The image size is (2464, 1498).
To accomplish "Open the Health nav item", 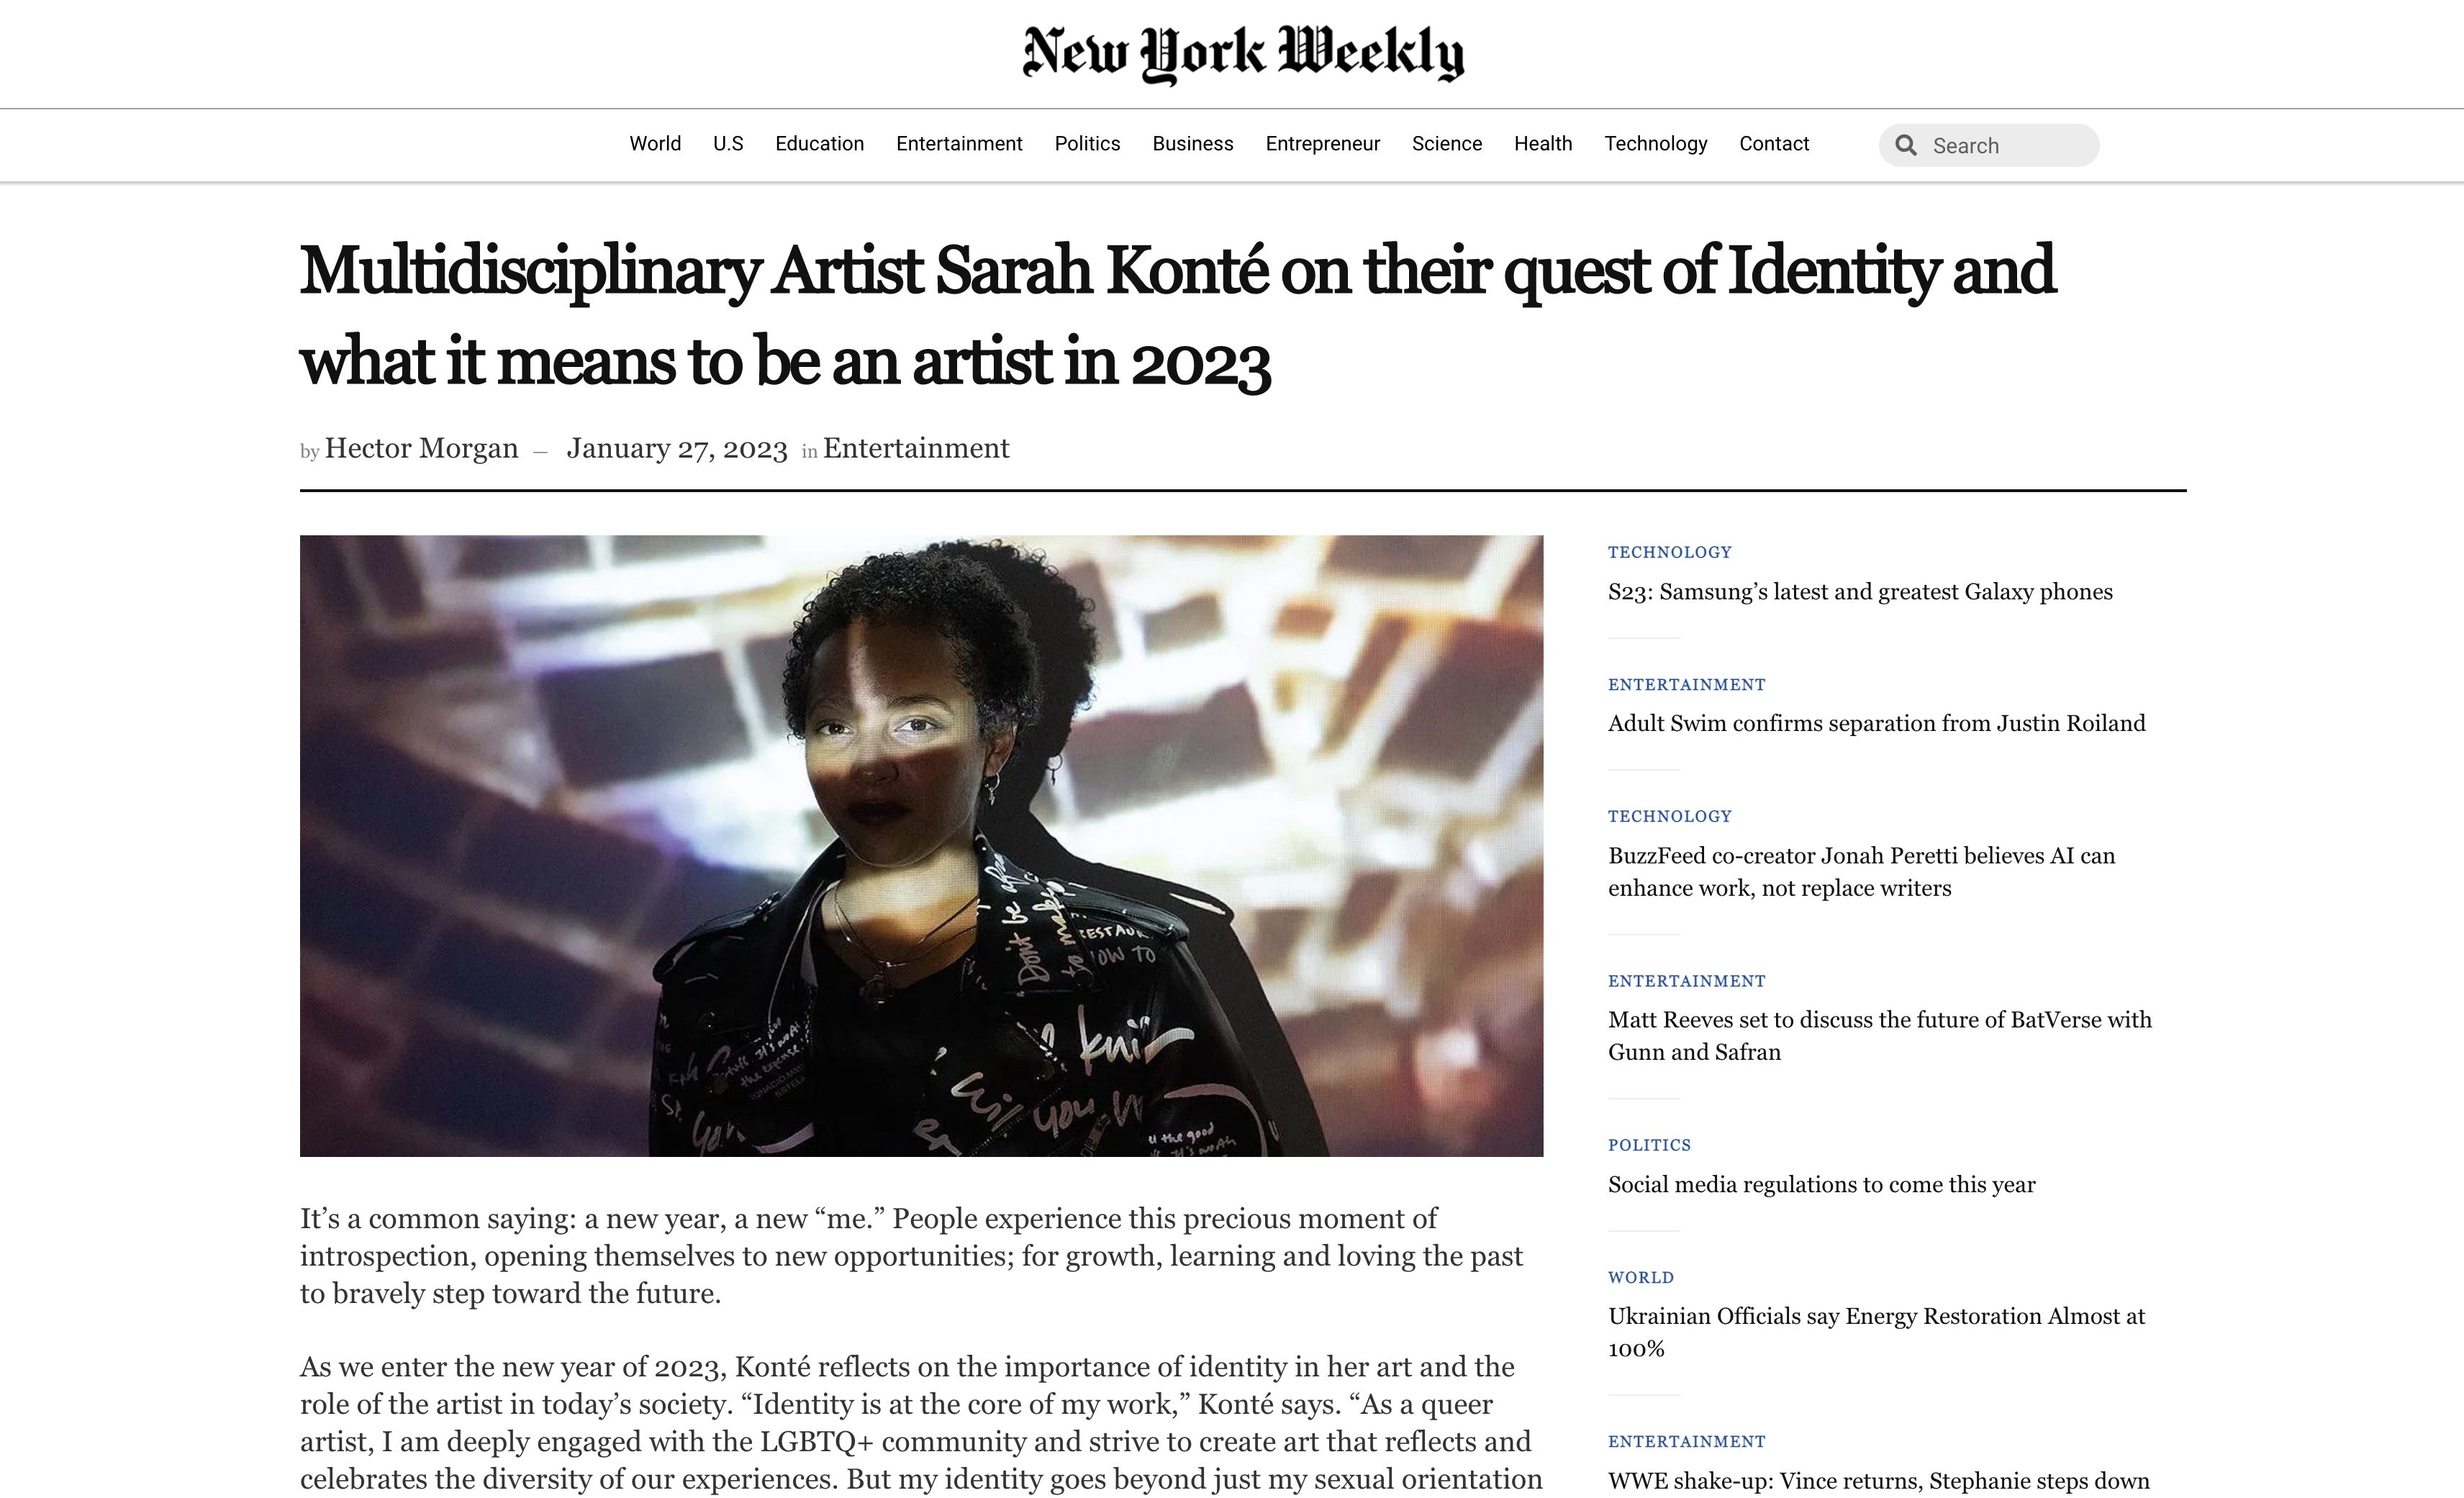I will [x=1543, y=144].
